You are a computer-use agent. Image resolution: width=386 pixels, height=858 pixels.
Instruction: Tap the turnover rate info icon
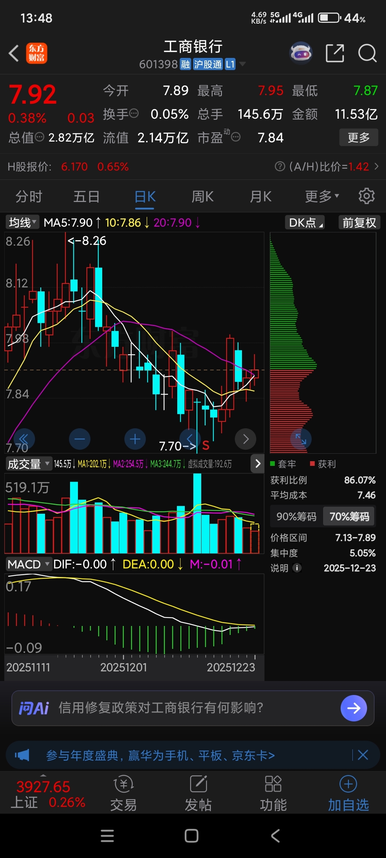point(134,114)
